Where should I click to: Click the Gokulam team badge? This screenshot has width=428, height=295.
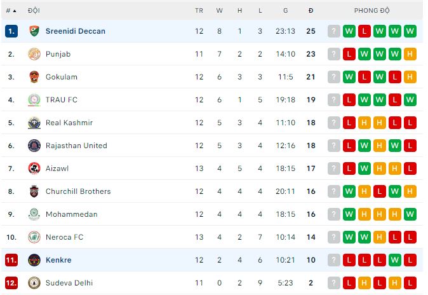pyautogui.click(x=34, y=77)
